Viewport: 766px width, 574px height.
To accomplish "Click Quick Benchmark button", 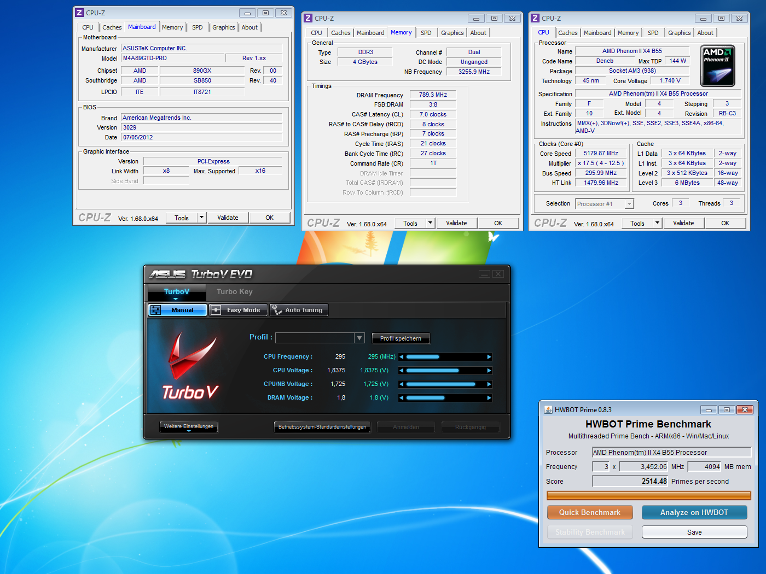I will click(x=590, y=512).
